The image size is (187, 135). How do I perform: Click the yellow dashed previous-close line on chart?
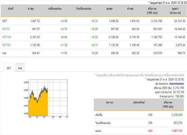(58, 101)
